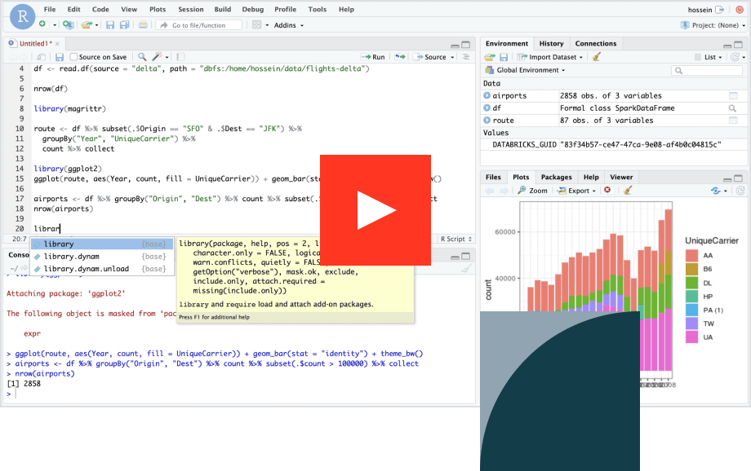The image size is (751, 471).
Task: Expand the airports data object
Action: pyautogui.click(x=487, y=96)
